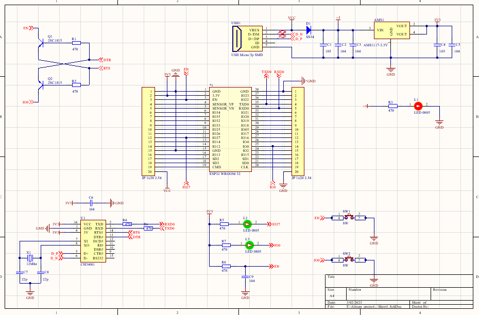Click capacitor C6 104 symbol

click(92, 202)
